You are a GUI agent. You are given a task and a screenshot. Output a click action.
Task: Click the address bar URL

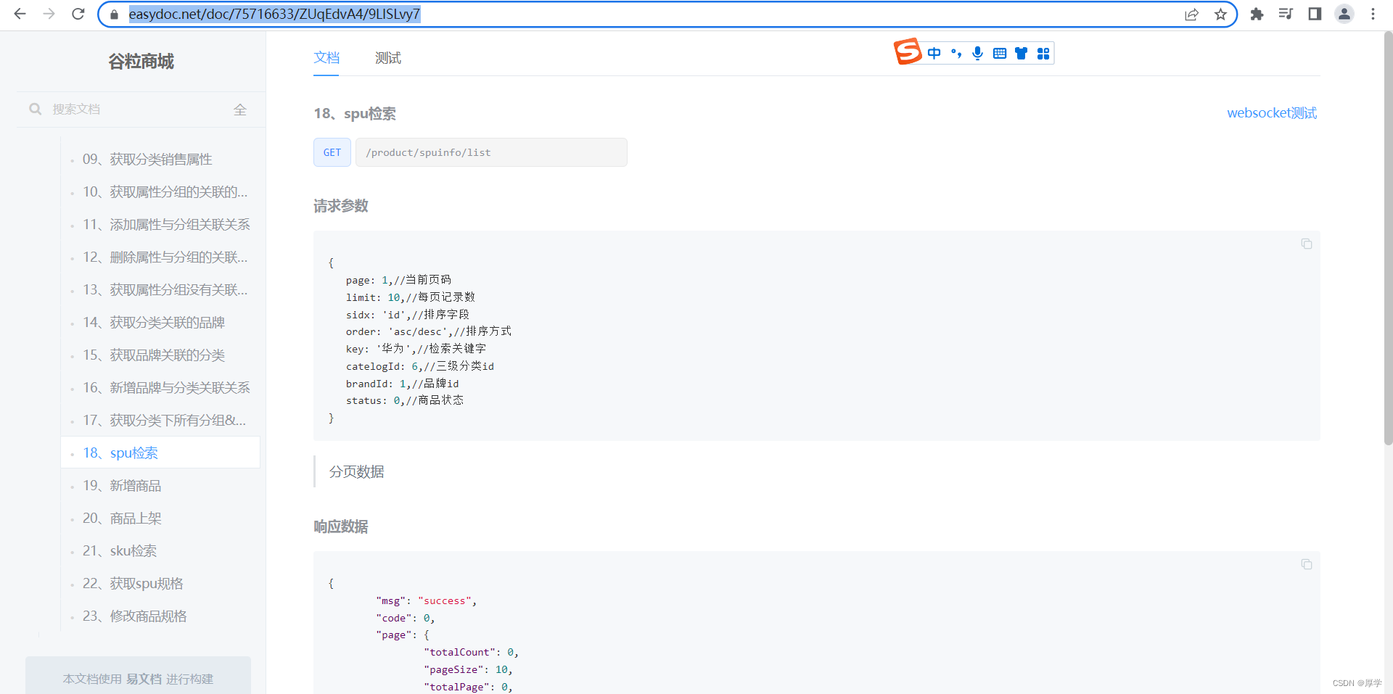[274, 14]
